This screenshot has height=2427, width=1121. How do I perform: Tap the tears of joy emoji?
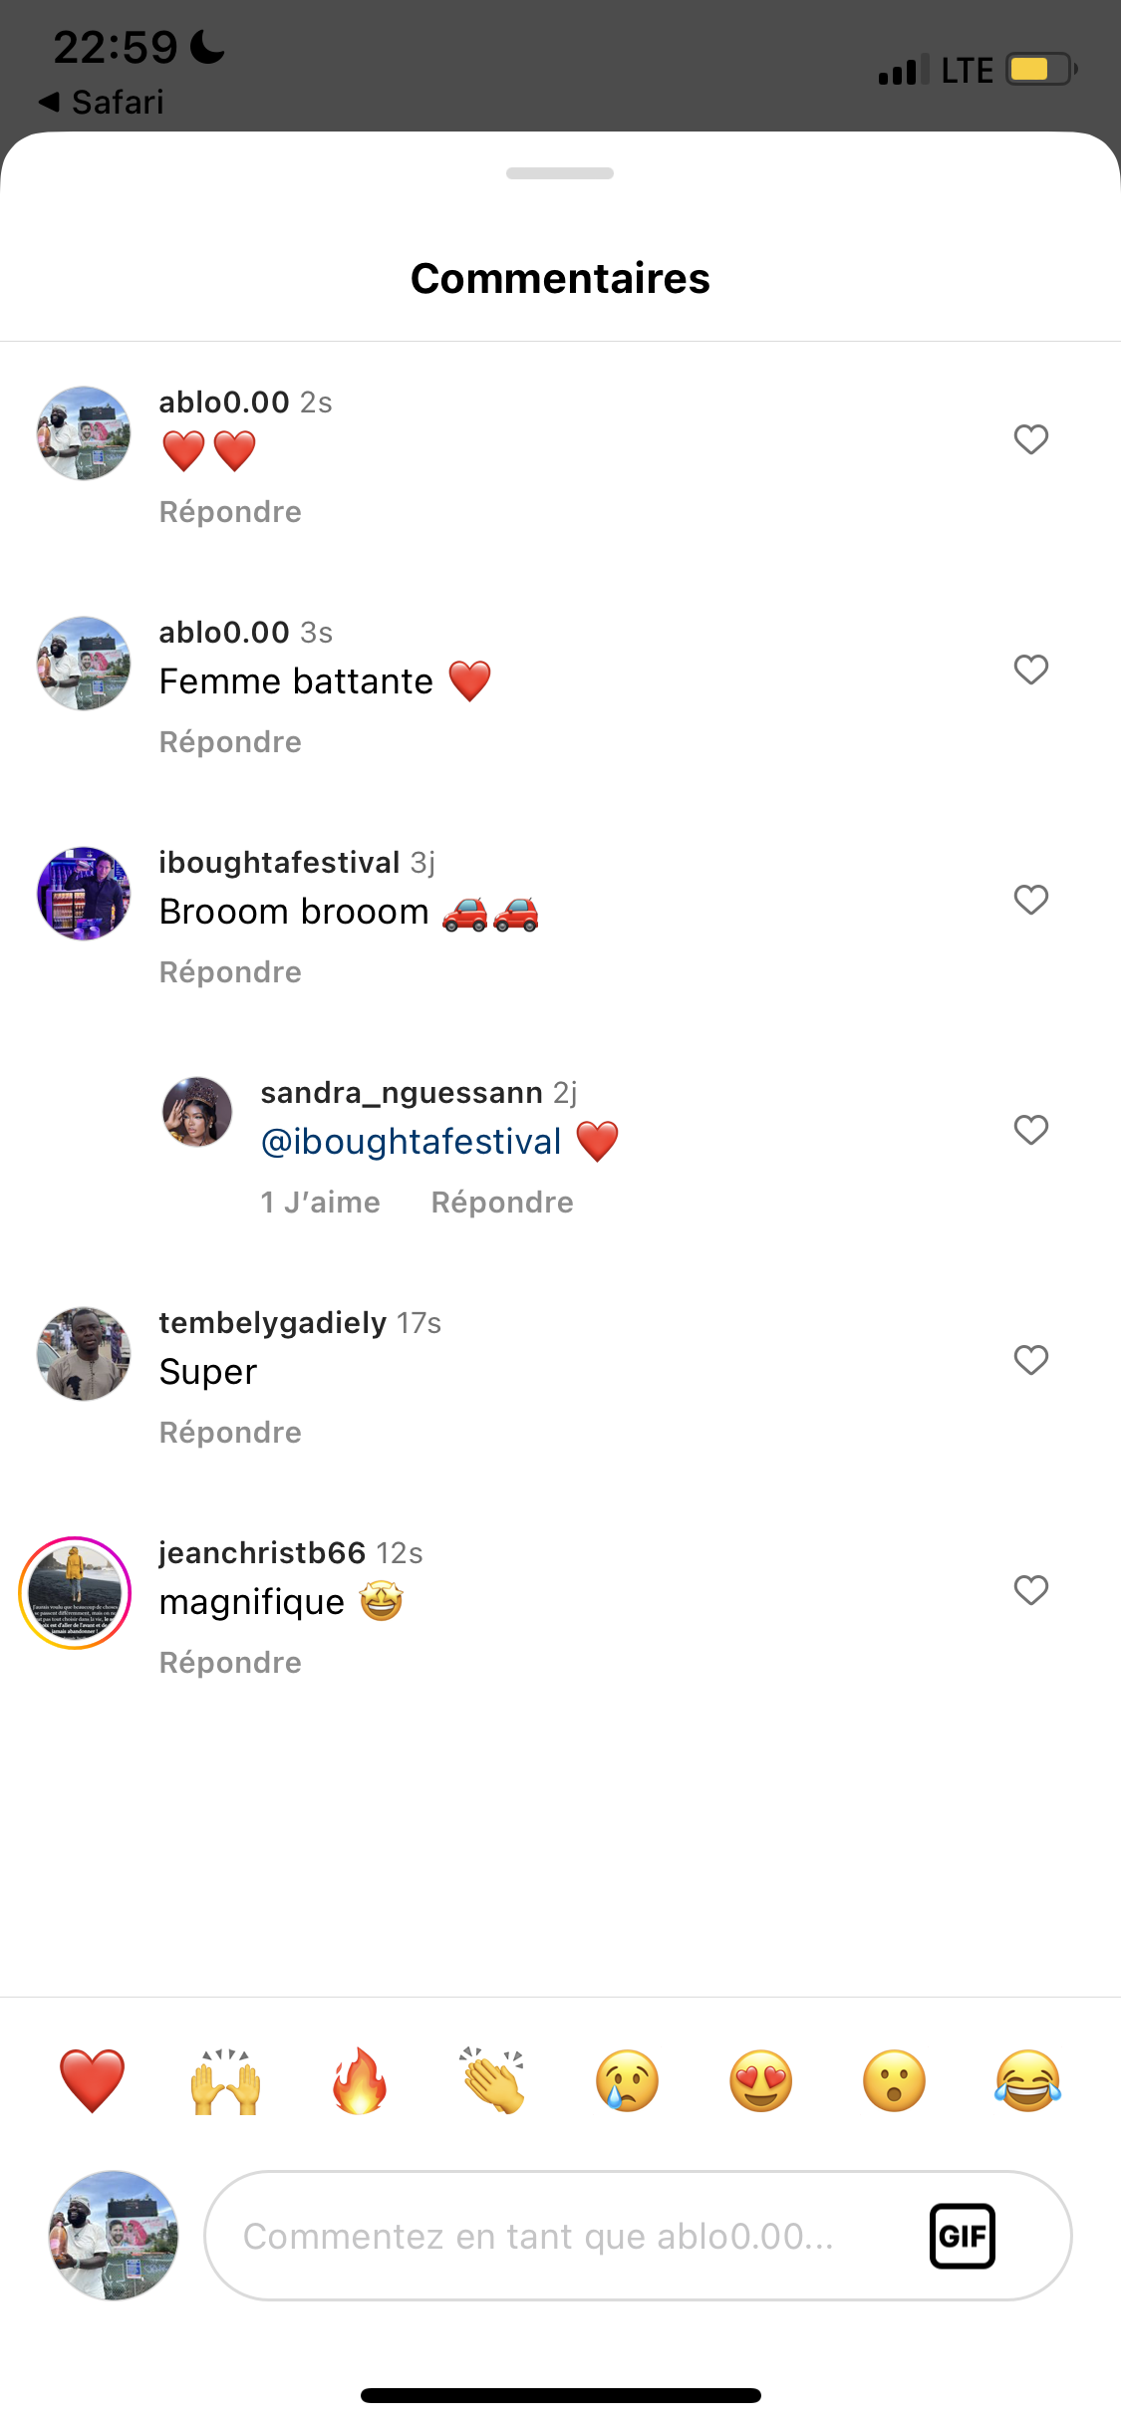pos(1027,2081)
